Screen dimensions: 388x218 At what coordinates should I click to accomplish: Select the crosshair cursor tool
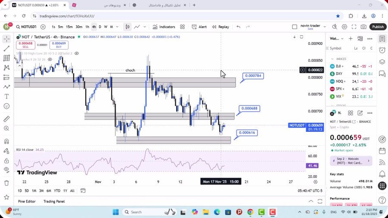[x=6, y=39]
